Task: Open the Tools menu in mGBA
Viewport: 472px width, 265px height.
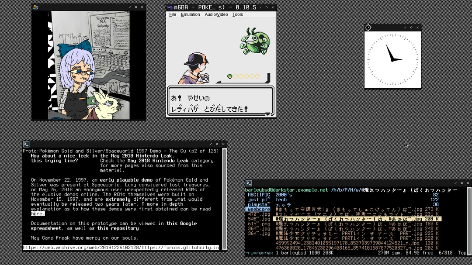Action: point(237,14)
